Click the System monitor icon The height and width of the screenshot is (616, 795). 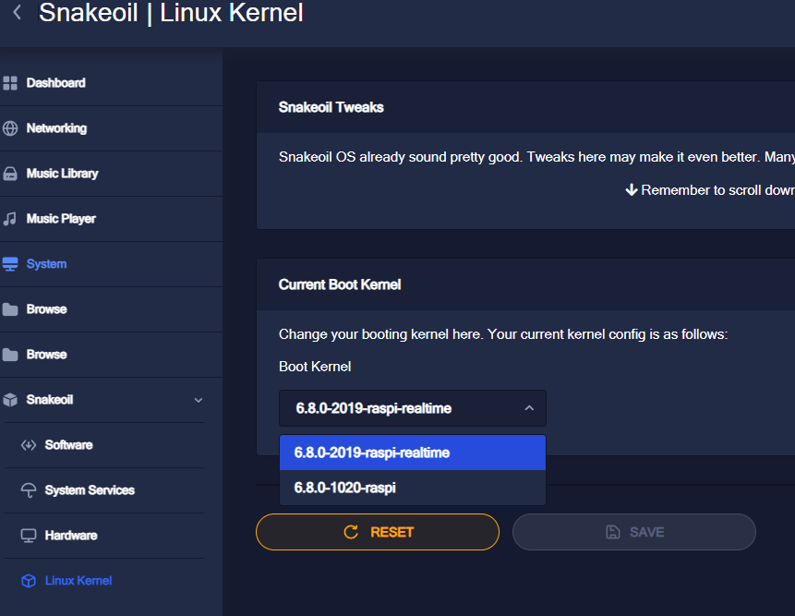[x=10, y=264]
